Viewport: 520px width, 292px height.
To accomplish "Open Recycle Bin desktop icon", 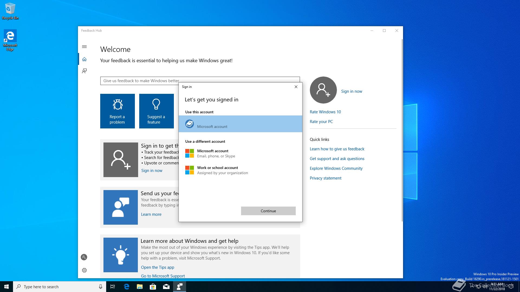I will (x=10, y=11).
